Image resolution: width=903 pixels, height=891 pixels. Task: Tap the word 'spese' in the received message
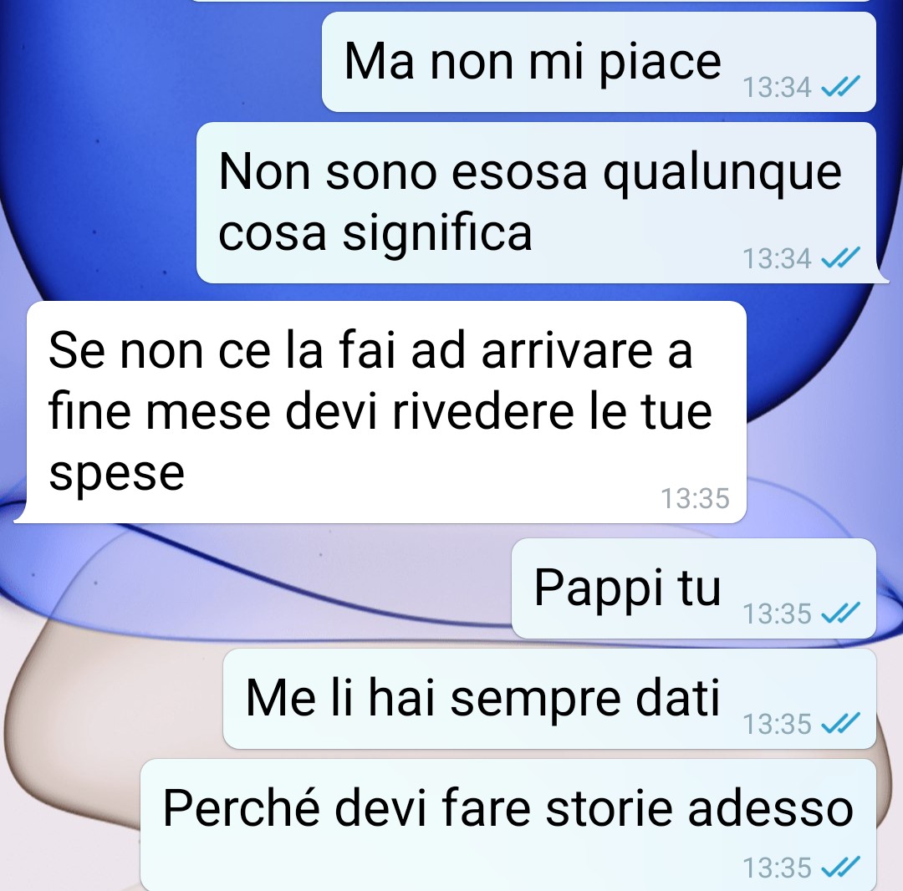tap(117, 475)
